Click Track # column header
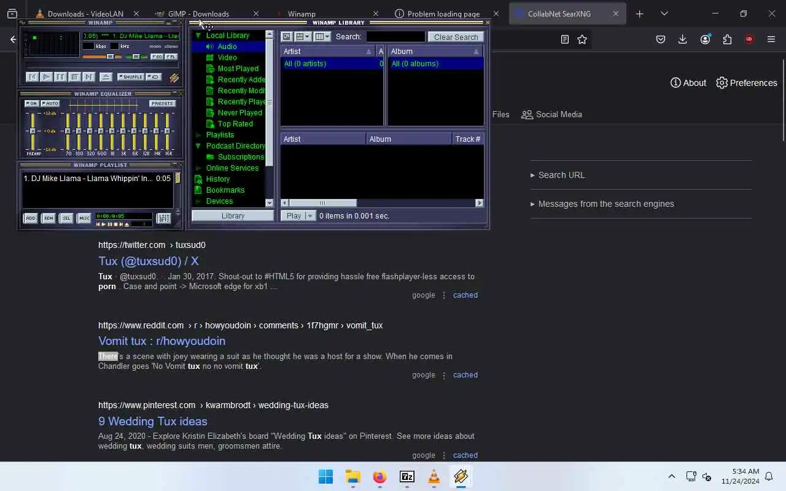The image size is (786, 491). pos(468,139)
